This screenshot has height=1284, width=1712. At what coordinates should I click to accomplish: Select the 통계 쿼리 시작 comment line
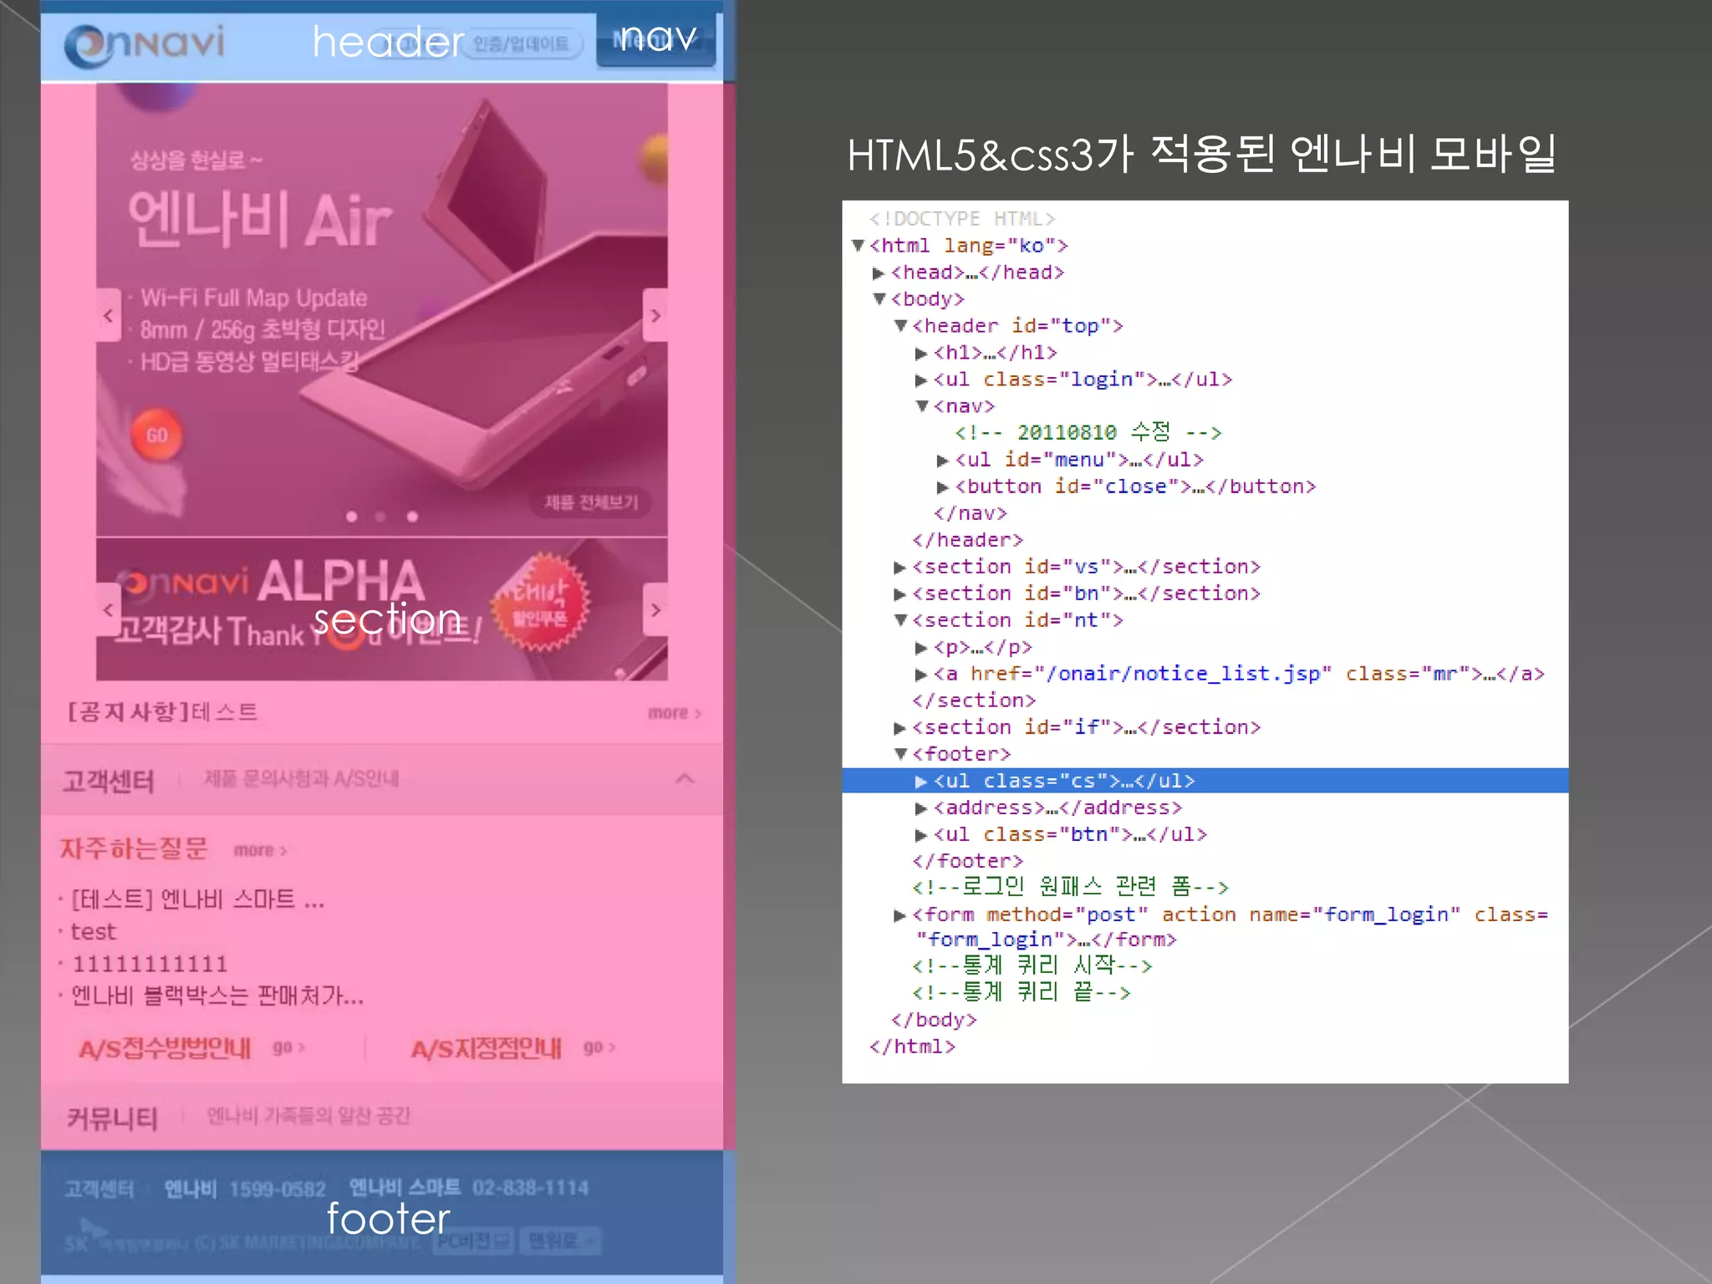click(x=1032, y=966)
